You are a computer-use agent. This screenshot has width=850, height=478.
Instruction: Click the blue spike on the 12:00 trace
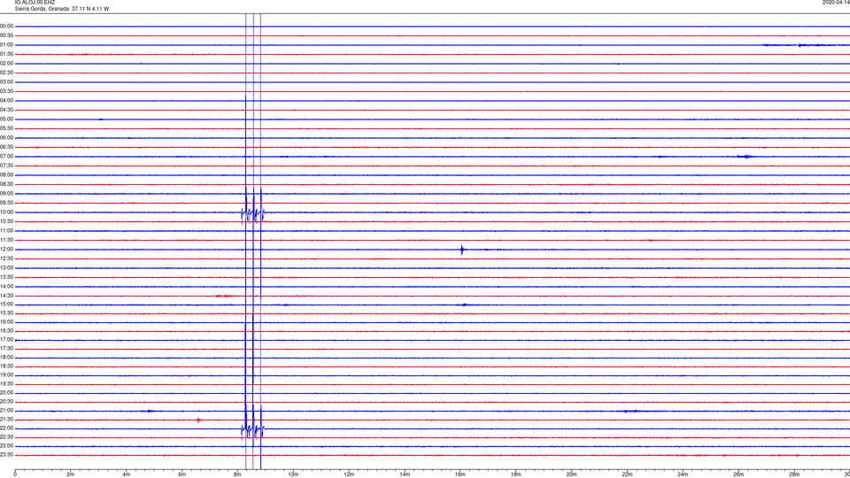pos(462,250)
